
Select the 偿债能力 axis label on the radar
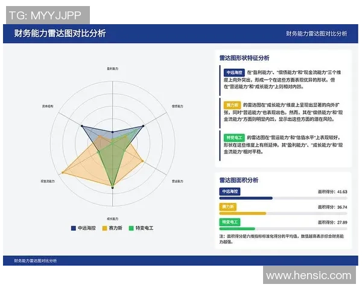(177, 106)
